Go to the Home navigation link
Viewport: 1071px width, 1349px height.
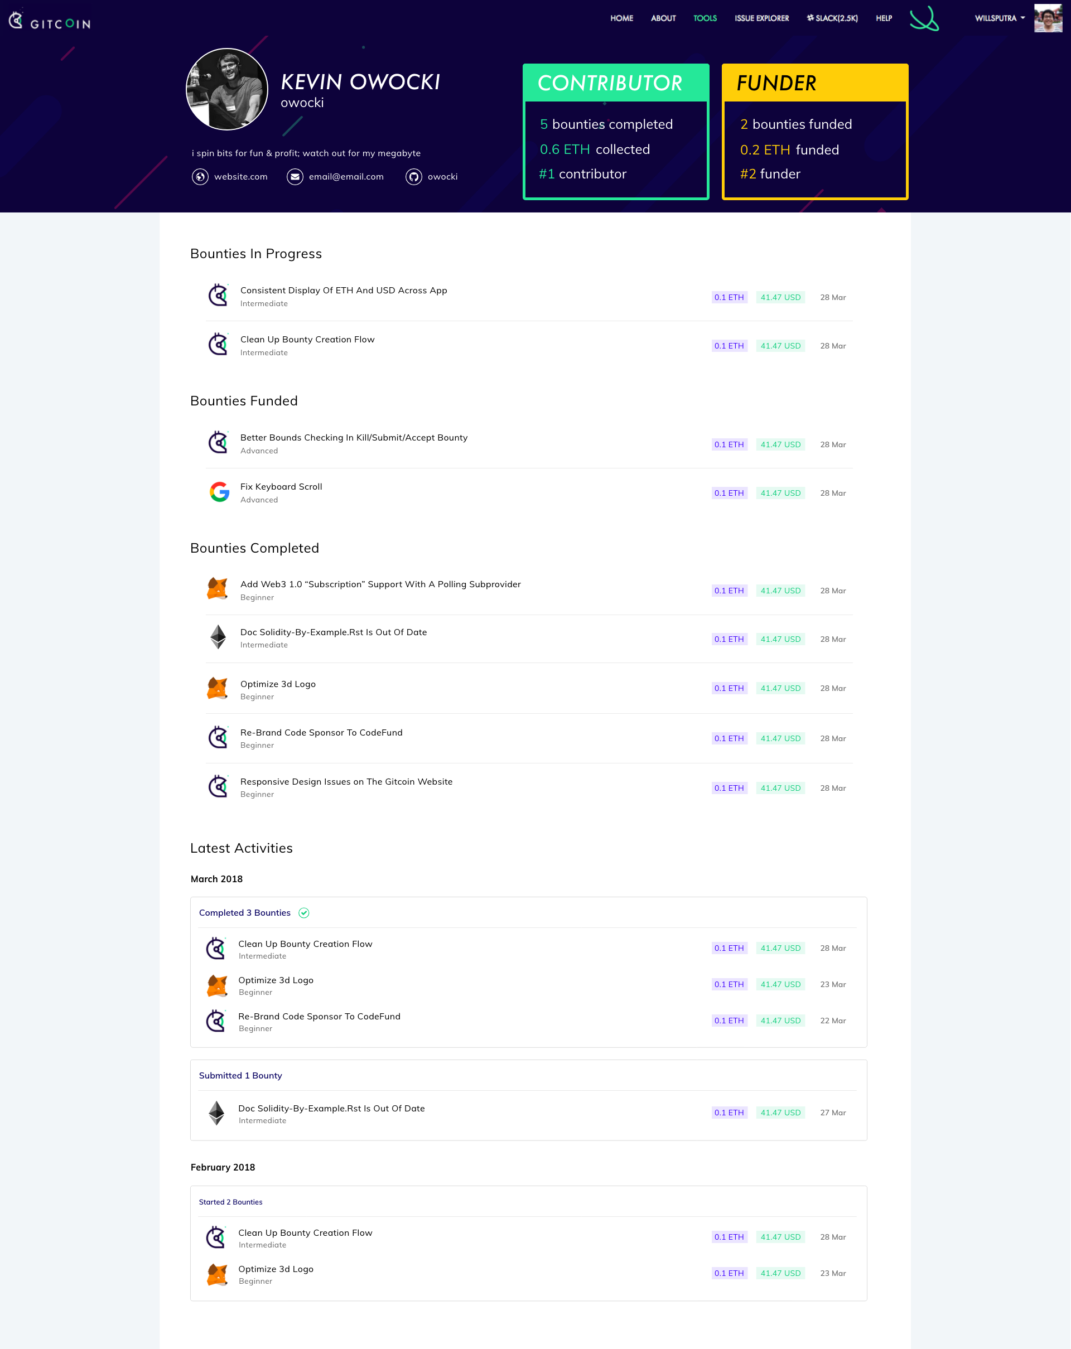[x=621, y=18]
